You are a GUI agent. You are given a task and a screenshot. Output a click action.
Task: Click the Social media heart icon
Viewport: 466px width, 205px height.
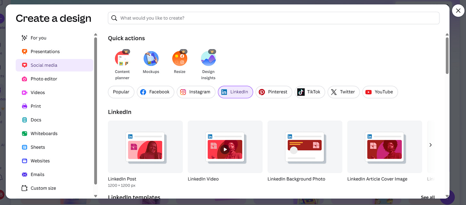coord(24,65)
